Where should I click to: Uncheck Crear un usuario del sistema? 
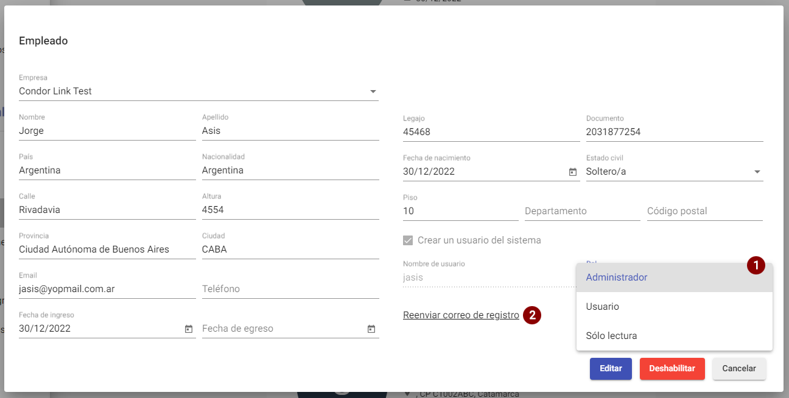pos(408,240)
